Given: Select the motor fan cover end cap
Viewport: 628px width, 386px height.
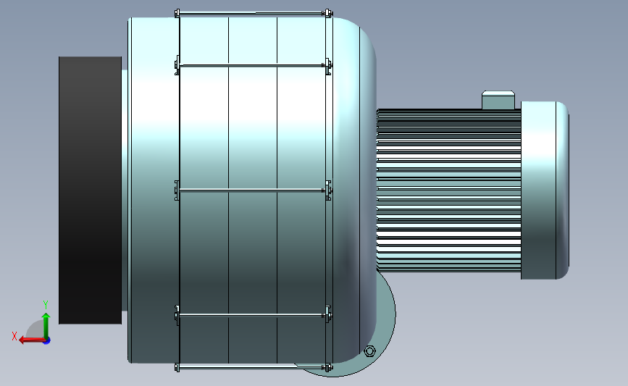Looking at the screenshot, I should click(x=545, y=190).
